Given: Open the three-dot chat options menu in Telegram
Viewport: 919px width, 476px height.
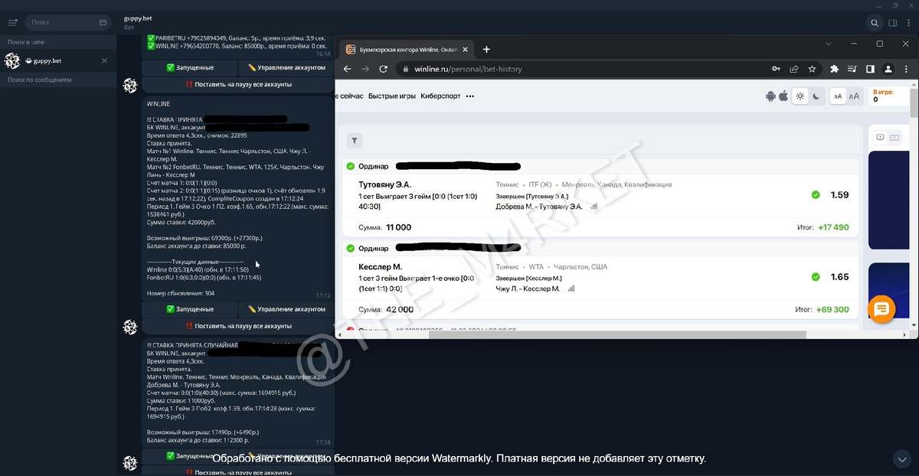Looking at the screenshot, I should (910, 23).
